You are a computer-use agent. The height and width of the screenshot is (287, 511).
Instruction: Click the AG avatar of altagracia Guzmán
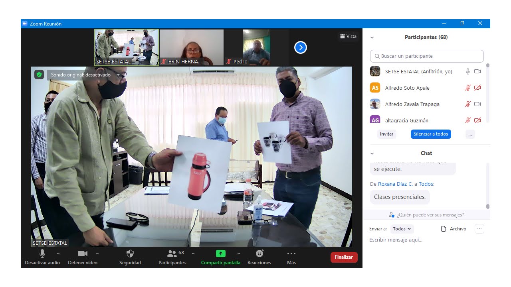coord(375,119)
